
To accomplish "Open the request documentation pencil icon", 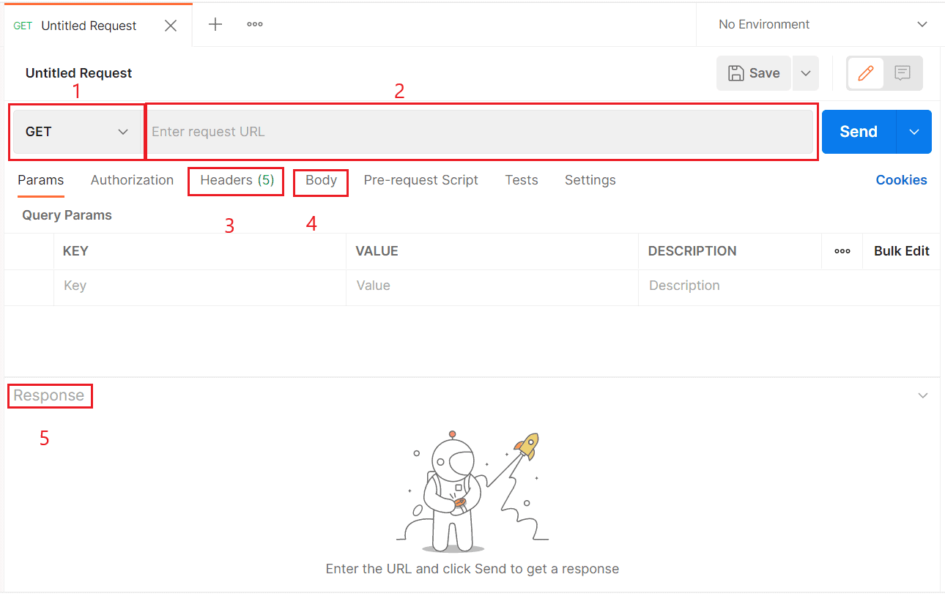I will (866, 72).
